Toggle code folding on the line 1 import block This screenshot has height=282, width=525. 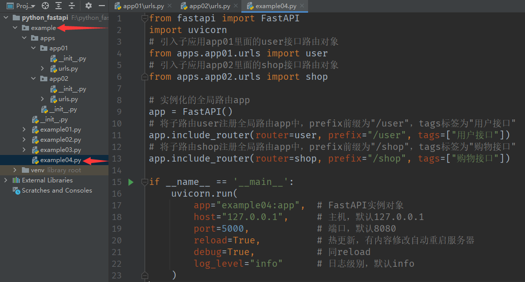144,18
